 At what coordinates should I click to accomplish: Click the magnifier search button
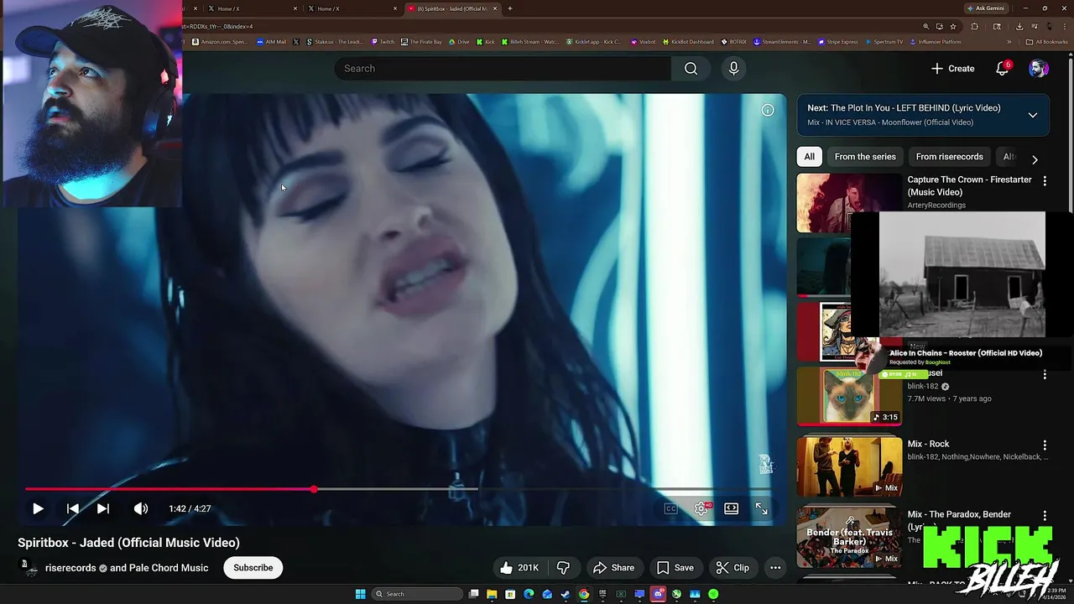click(x=691, y=68)
